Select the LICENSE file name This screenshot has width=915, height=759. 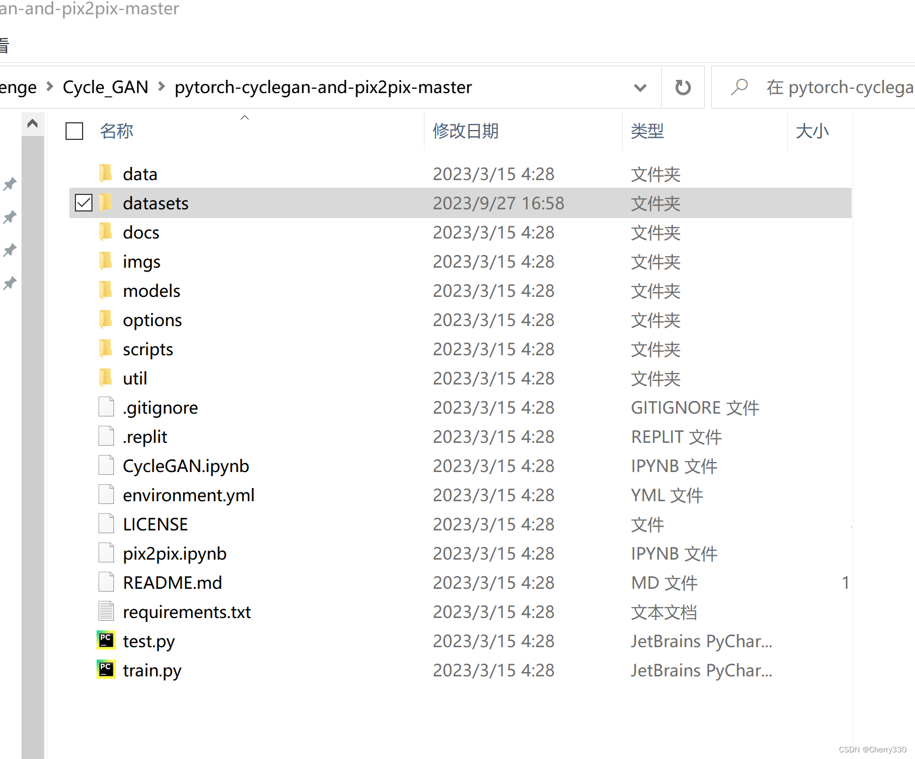click(155, 524)
